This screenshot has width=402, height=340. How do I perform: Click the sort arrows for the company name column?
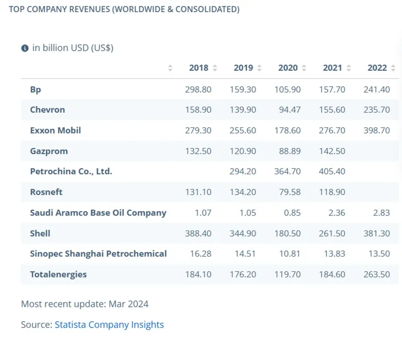(x=170, y=68)
